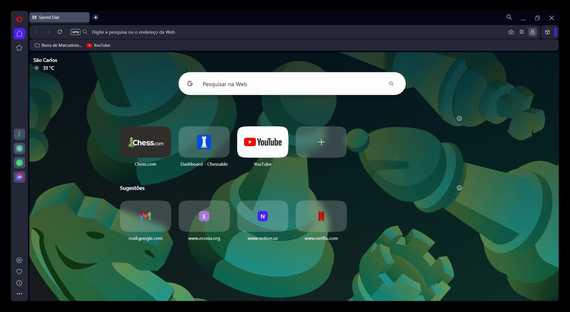The height and width of the screenshot is (312, 570).
Task: Click the smiley icon beside Sugestões
Action: (x=459, y=188)
